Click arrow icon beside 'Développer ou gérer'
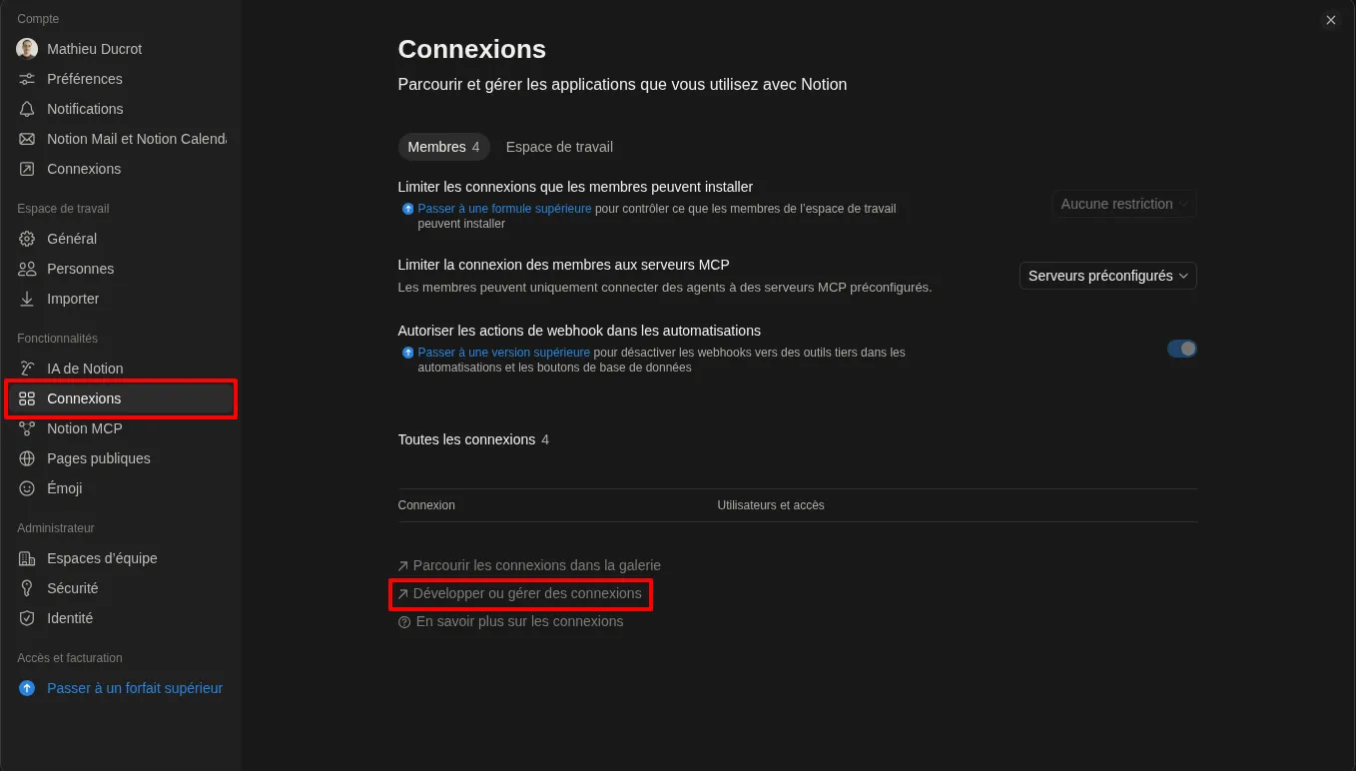 click(403, 594)
